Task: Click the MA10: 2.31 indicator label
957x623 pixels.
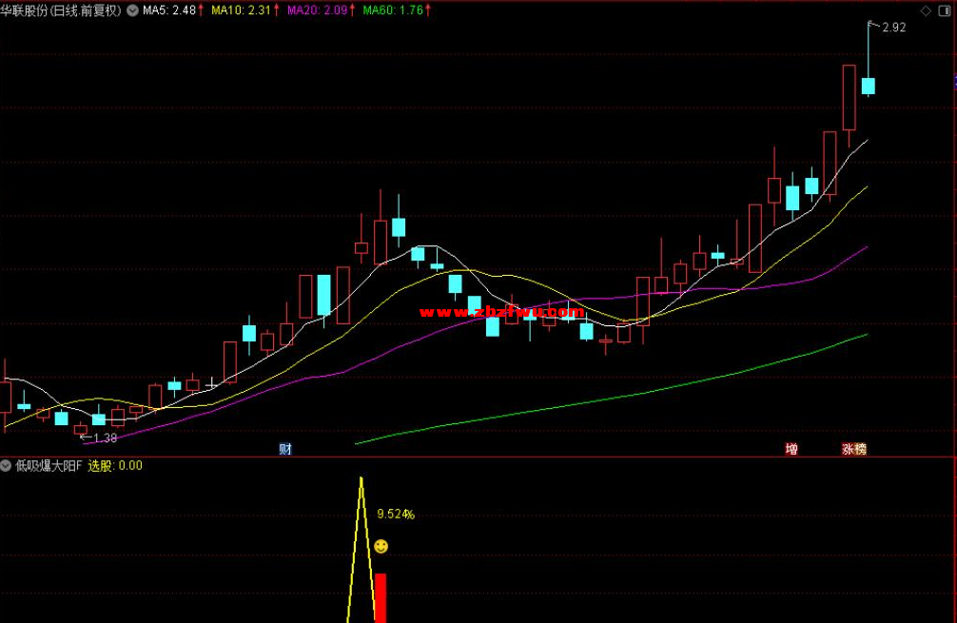Action: pyautogui.click(x=241, y=10)
